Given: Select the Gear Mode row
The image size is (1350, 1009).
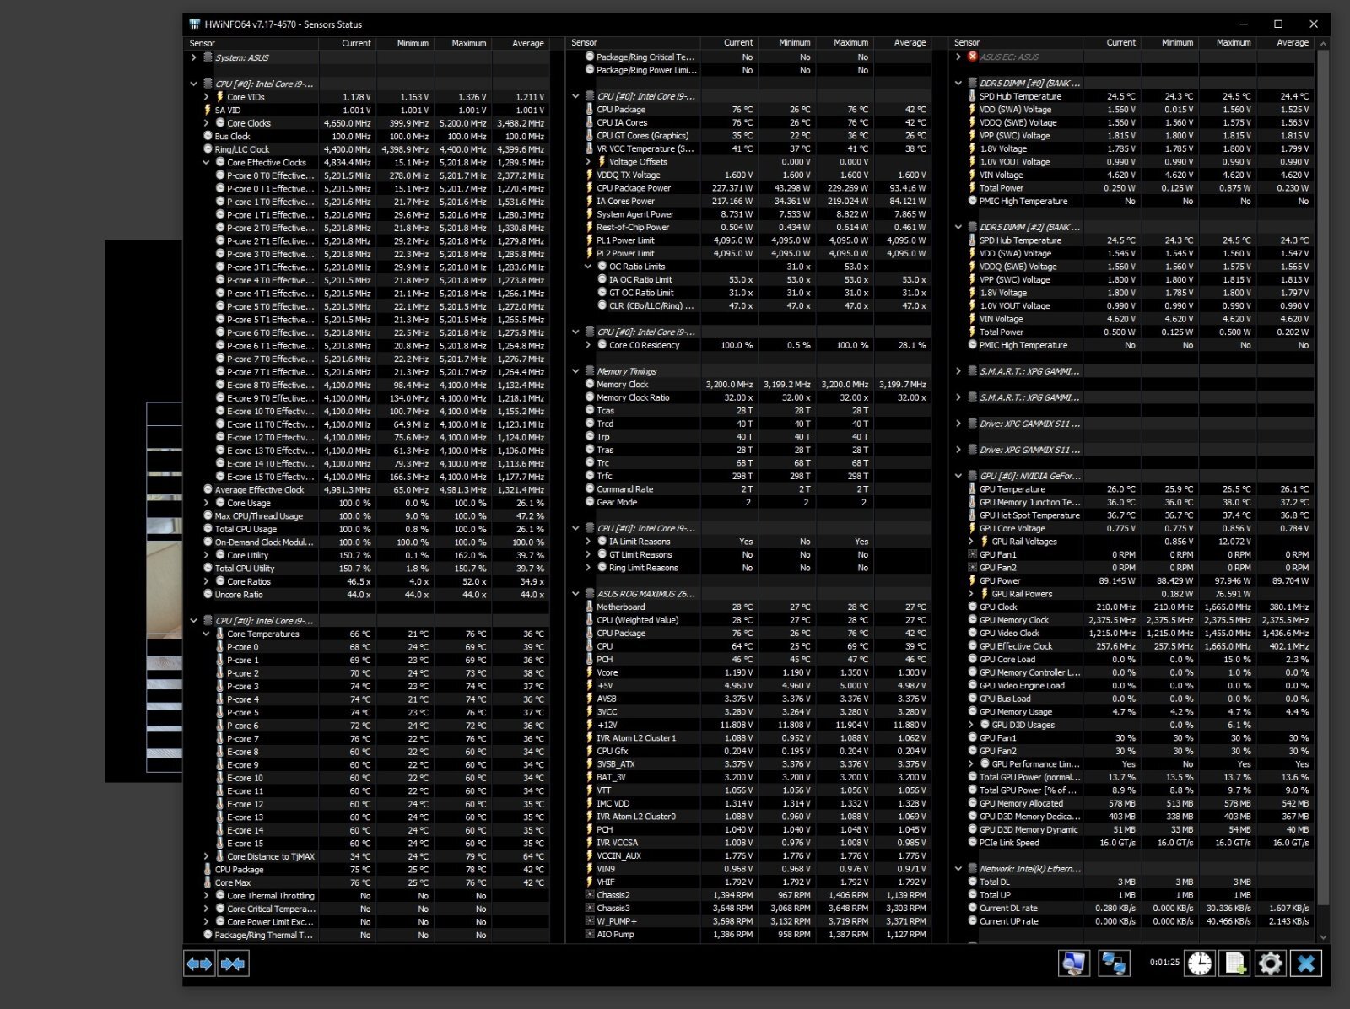Looking at the screenshot, I should [x=749, y=502].
